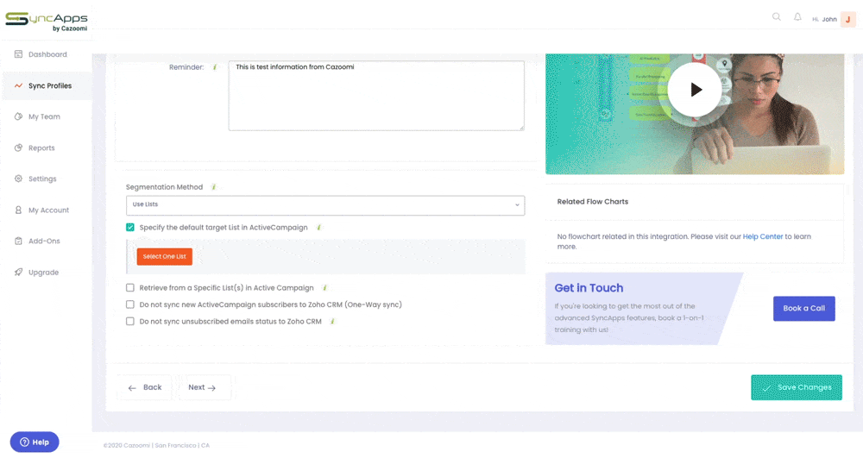Screen dimensions: 863x458
Task: Open Add-Ons menu item
Action: point(44,241)
